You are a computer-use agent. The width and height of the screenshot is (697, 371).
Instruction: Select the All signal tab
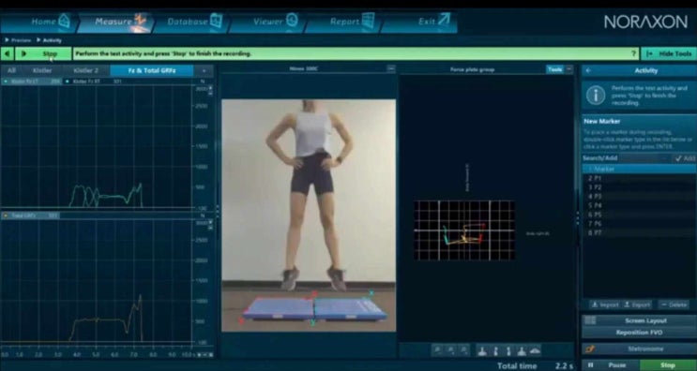[x=11, y=70]
